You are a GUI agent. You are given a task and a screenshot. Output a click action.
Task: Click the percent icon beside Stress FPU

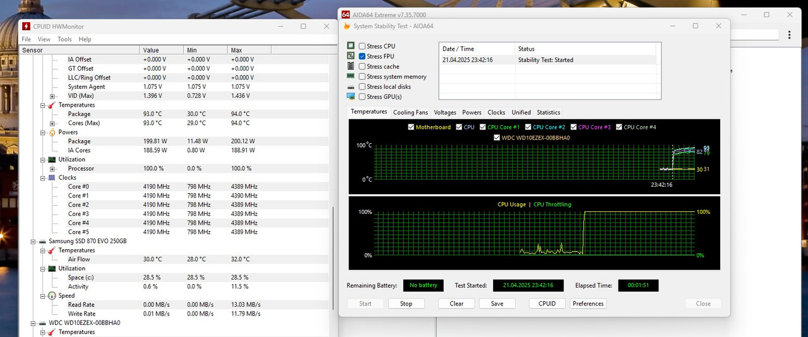pos(351,56)
